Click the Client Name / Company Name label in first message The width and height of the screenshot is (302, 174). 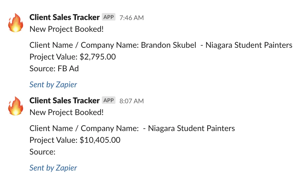coord(84,45)
